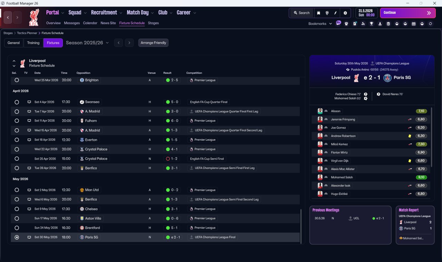442x262 pixels.
Task: Select the Fulham fixture radio button
Action: 17,121
